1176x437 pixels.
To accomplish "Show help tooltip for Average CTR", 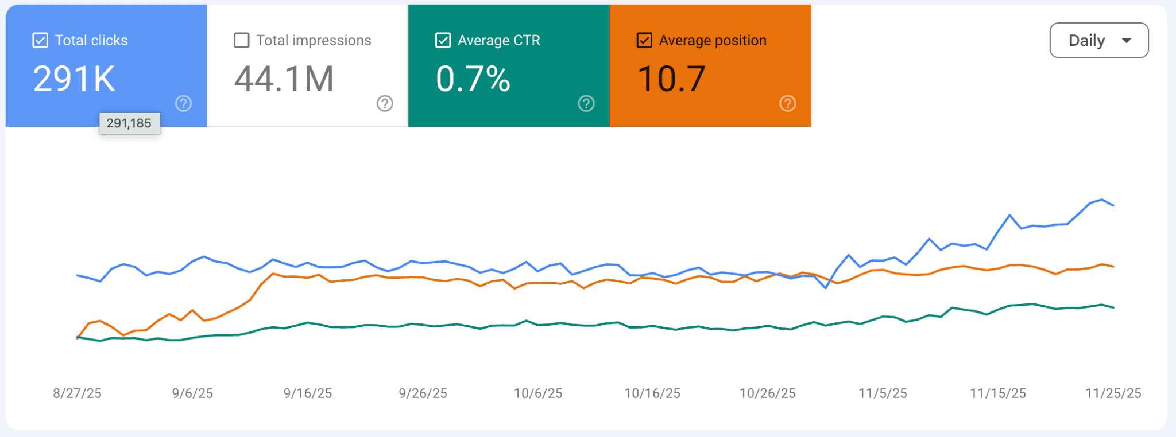I will [586, 104].
